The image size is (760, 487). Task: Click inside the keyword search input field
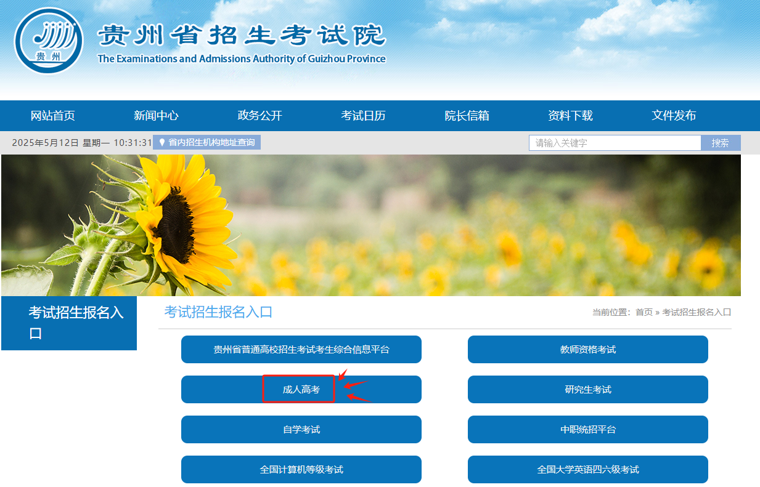click(615, 142)
